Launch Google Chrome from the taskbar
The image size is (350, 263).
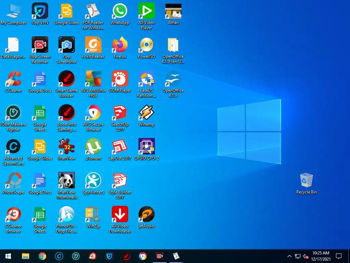[42, 256]
